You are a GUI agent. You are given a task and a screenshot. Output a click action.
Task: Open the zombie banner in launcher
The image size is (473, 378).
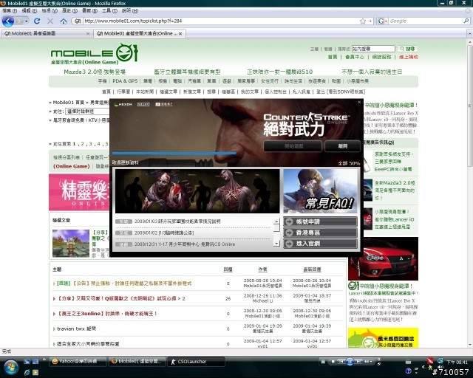[x=197, y=190]
